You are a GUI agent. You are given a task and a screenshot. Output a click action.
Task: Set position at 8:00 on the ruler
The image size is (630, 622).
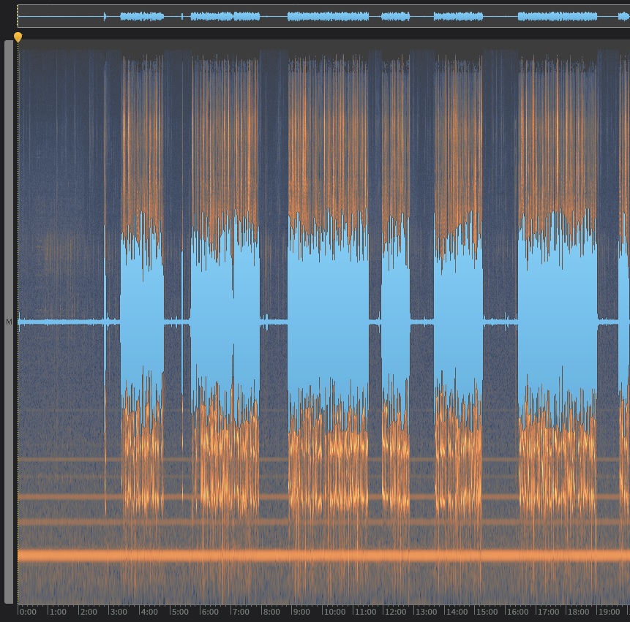[271, 612]
